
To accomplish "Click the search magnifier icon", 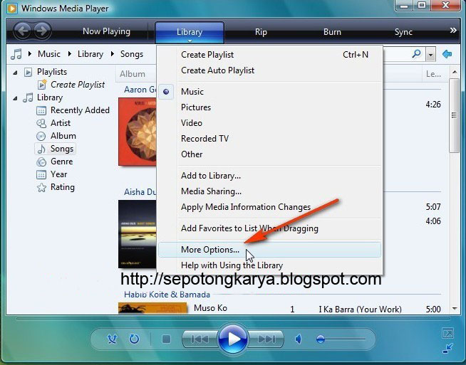I will 417,54.
